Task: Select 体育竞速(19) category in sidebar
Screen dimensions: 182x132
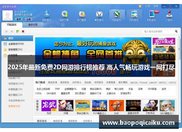Action: coord(15,89)
